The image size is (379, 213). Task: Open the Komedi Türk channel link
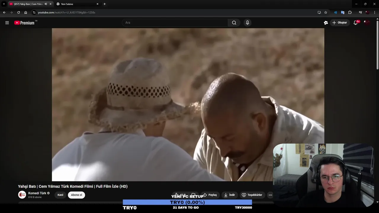click(x=37, y=193)
